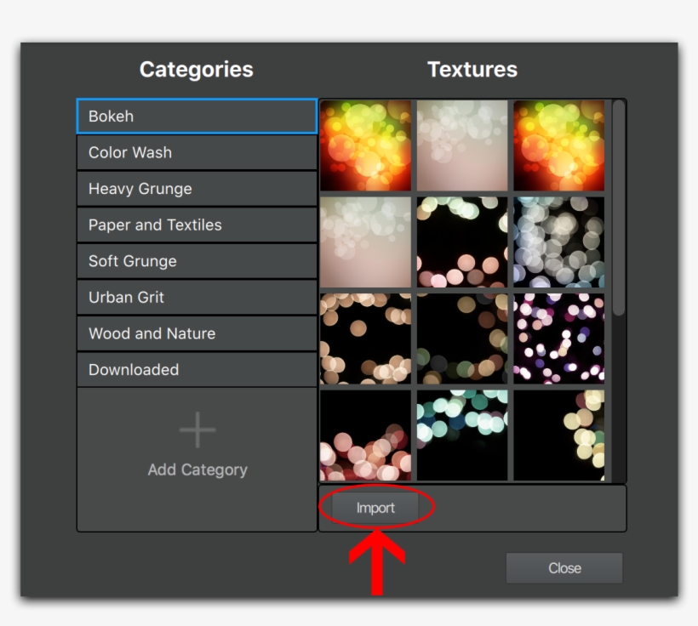The image size is (698, 626).
Task: Close the textures dialog with Close button
Action: pyautogui.click(x=564, y=568)
